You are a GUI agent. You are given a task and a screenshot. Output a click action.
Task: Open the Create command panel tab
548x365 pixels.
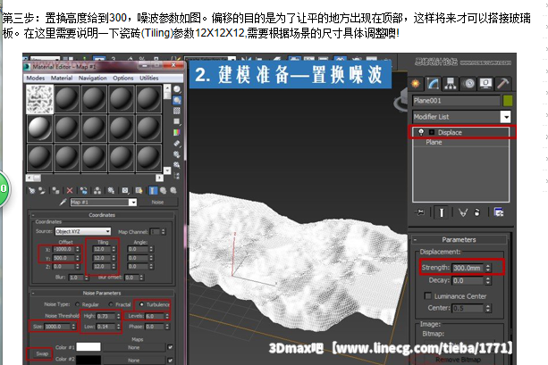(416, 84)
